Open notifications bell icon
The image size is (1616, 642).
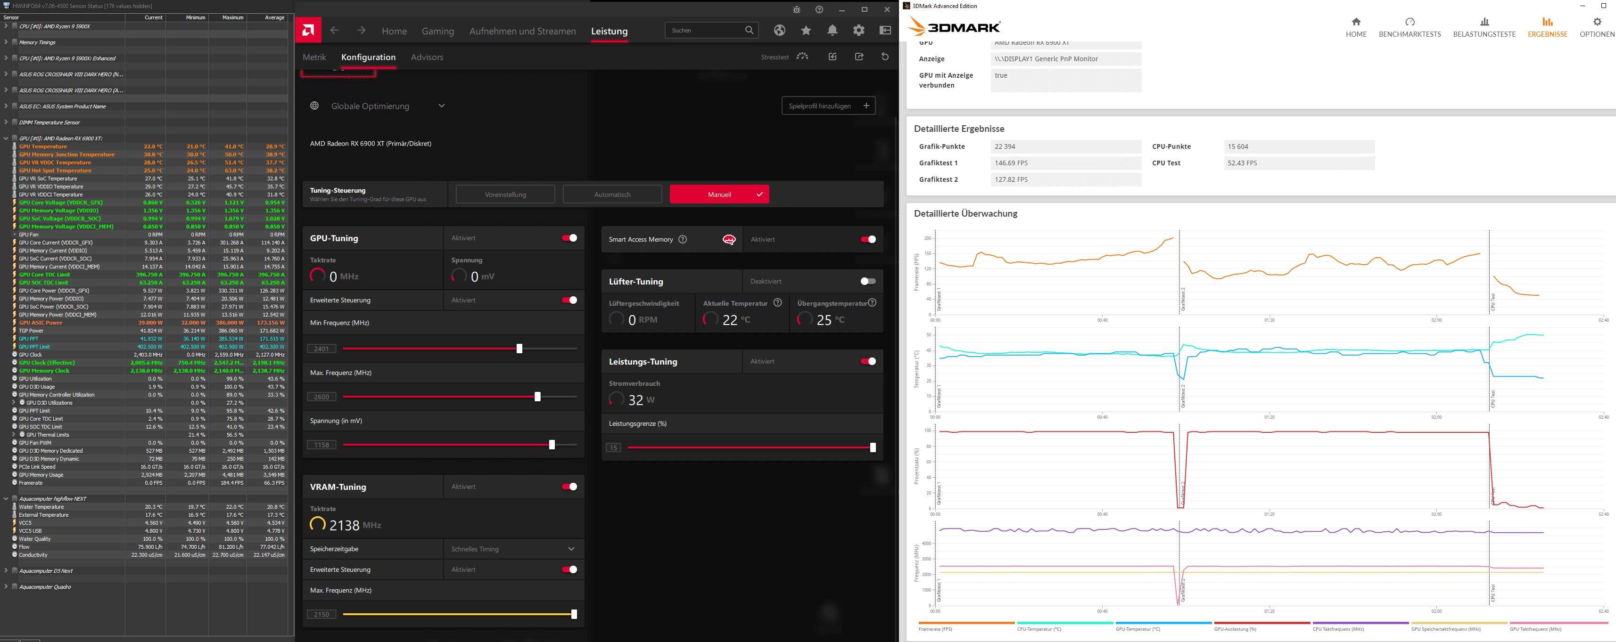[x=833, y=30]
